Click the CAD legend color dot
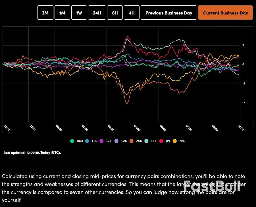This screenshot has height=207, width=256. click(119, 141)
